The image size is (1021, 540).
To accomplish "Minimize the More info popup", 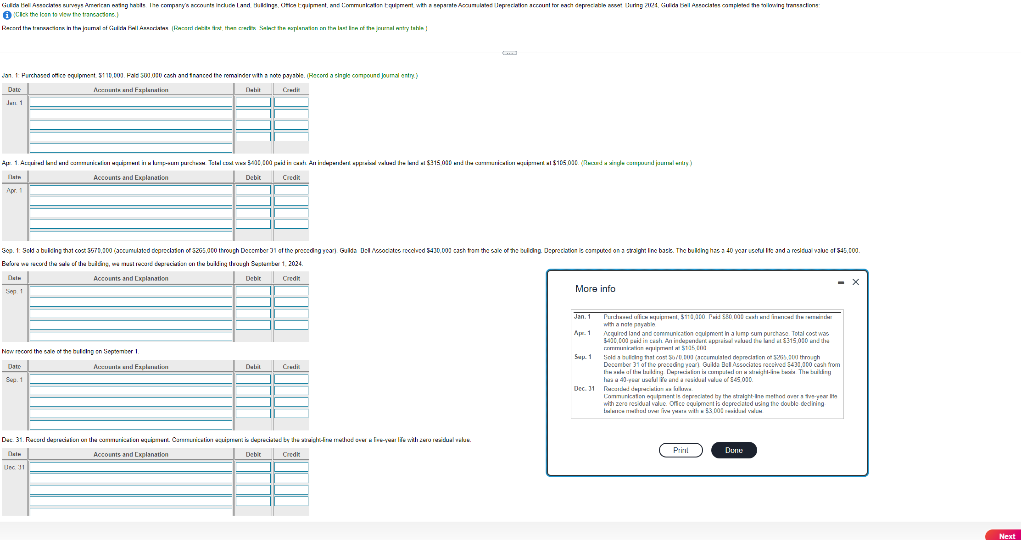I will click(x=841, y=282).
